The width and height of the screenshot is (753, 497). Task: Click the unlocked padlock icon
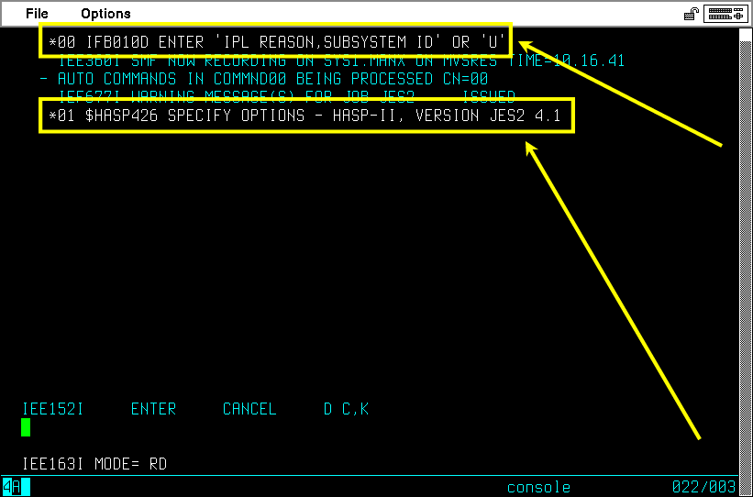click(x=691, y=15)
